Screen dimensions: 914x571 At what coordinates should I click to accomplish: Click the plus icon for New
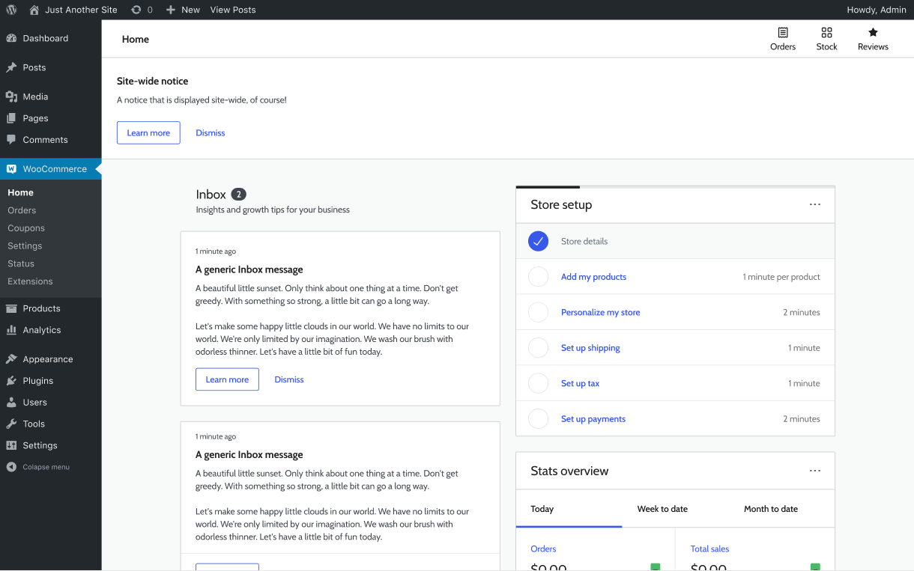(171, 10)
